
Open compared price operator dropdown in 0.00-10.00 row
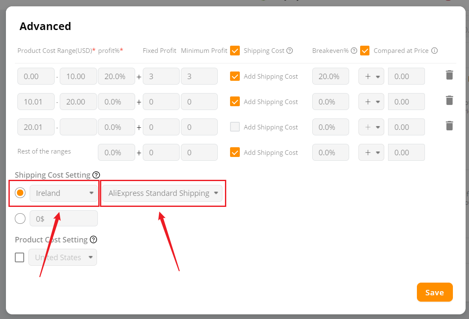coord(371,76)
